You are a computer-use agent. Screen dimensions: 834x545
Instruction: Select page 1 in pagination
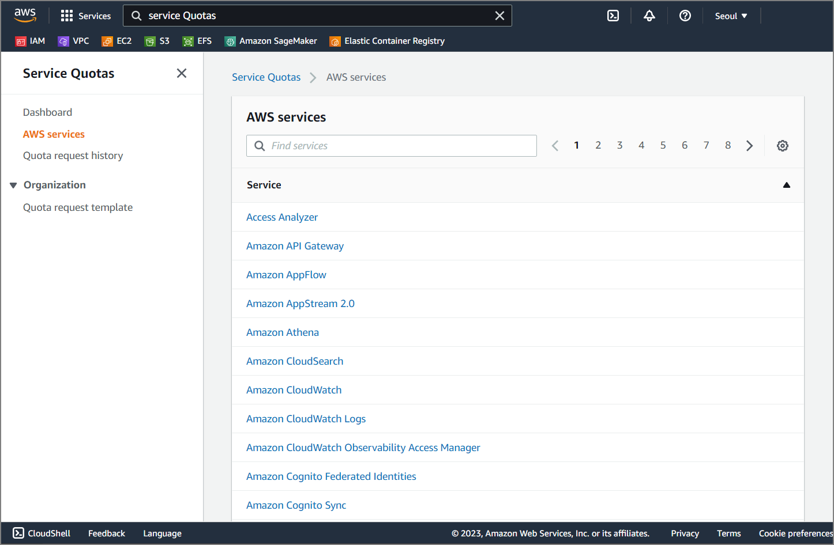point(576,145)
